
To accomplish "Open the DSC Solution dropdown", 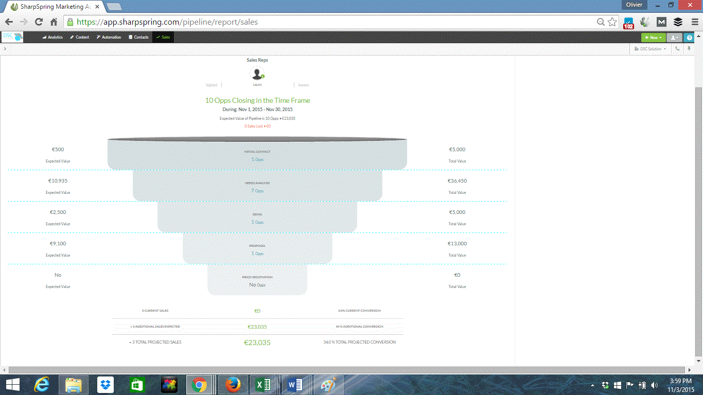I will tap(650, 49).
